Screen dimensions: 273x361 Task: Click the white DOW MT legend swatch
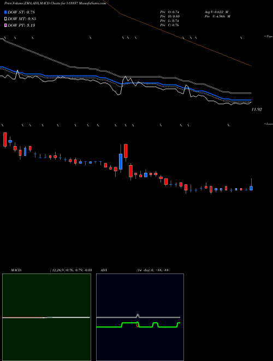click(x=6, y=19)
